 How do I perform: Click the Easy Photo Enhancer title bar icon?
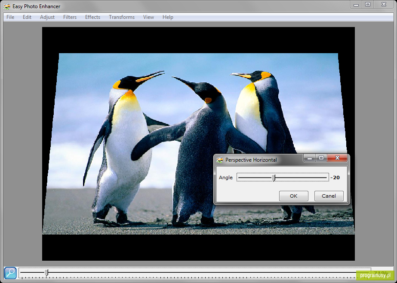pos(7,6)
